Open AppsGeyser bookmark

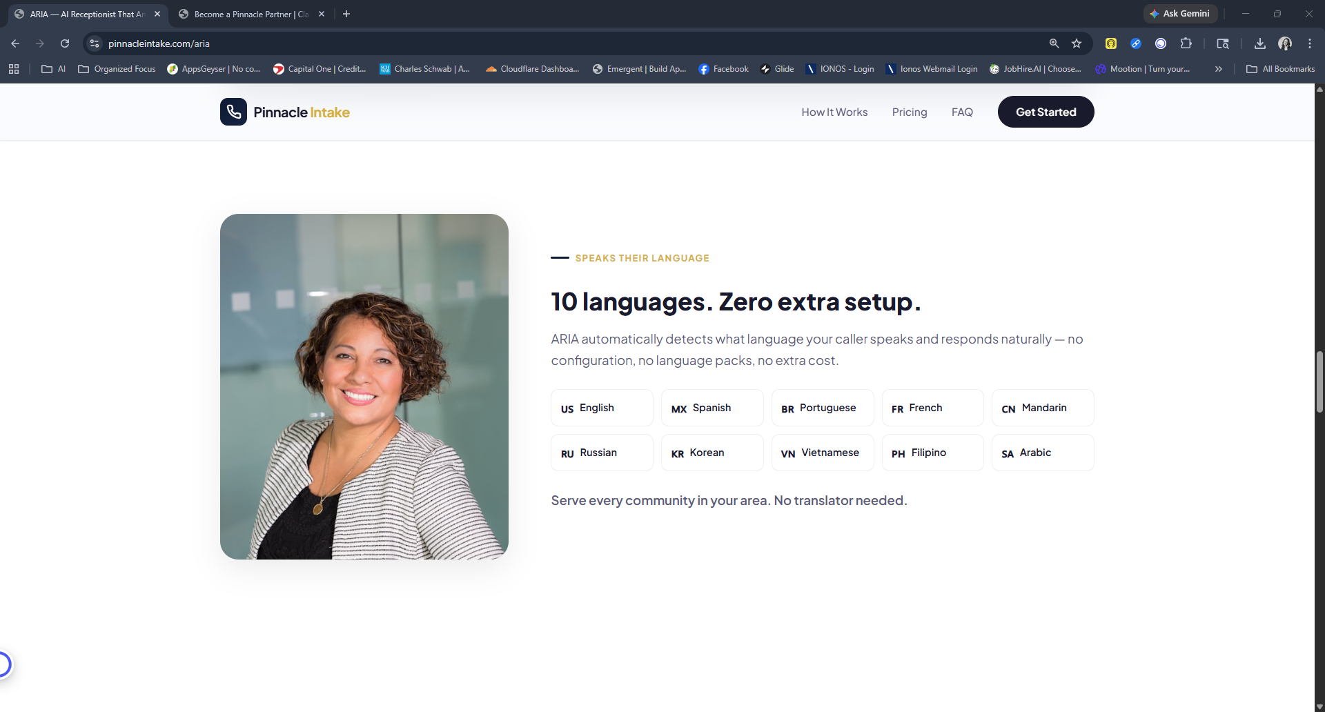point(214,69)
